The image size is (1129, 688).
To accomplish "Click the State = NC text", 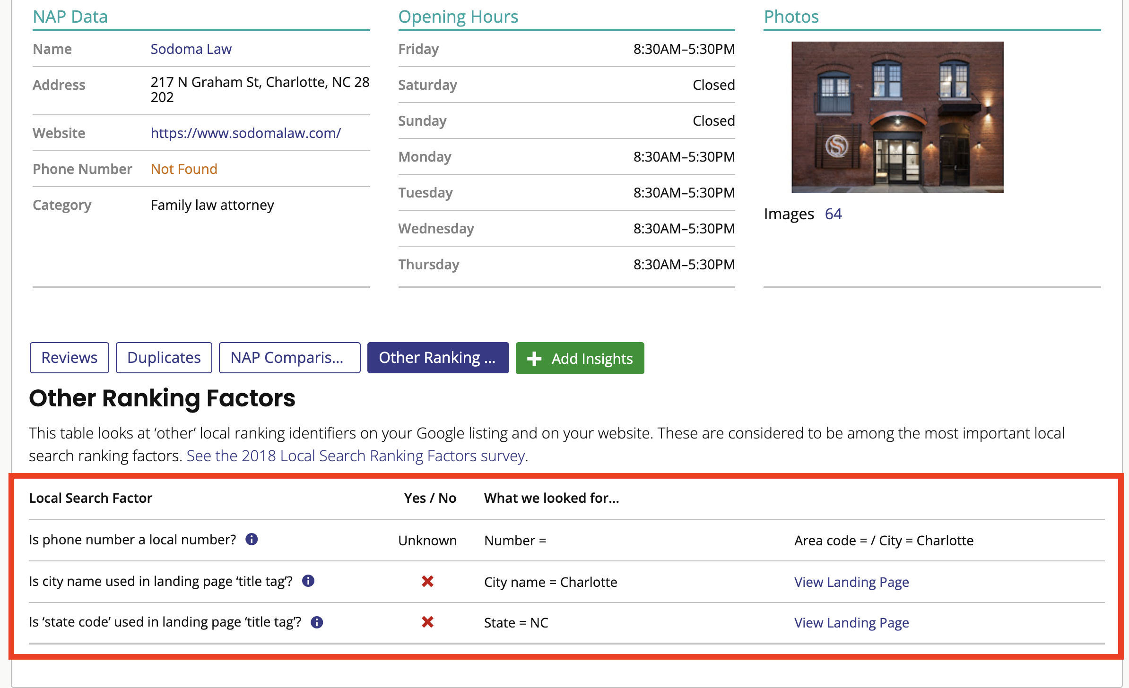I will pos(516,623).
